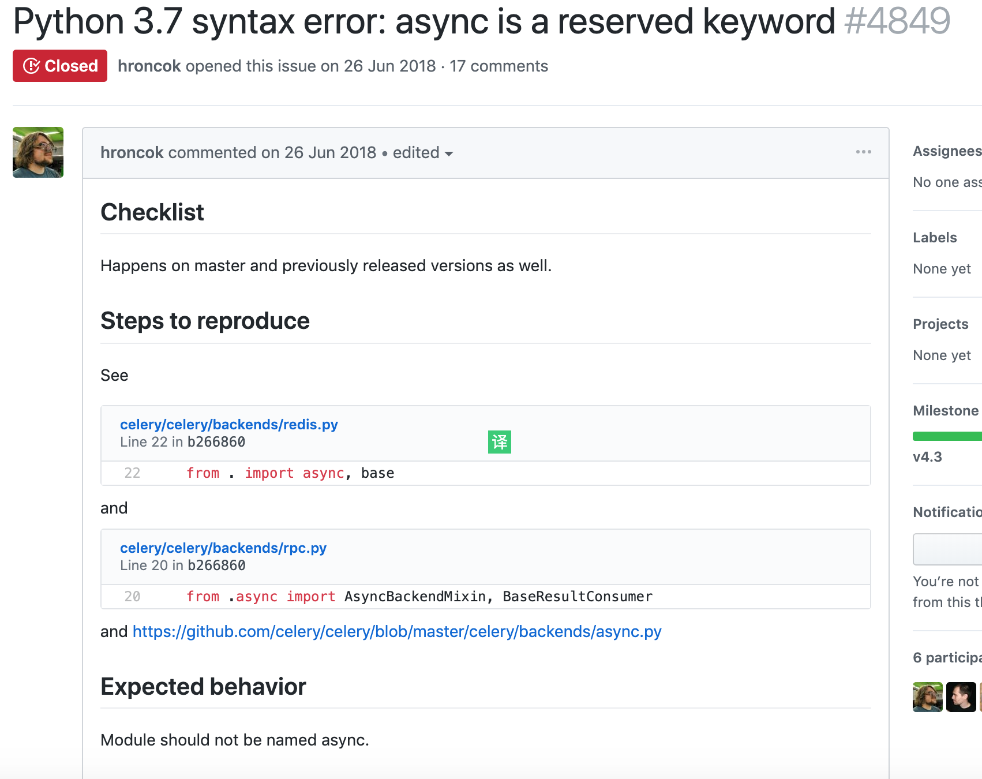Click commit b266860 under redis.py

[x=216, y=442]
